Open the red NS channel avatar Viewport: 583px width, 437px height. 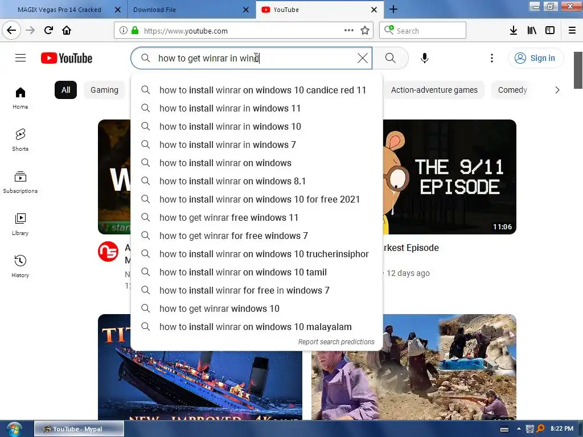(x=108, y=252)
